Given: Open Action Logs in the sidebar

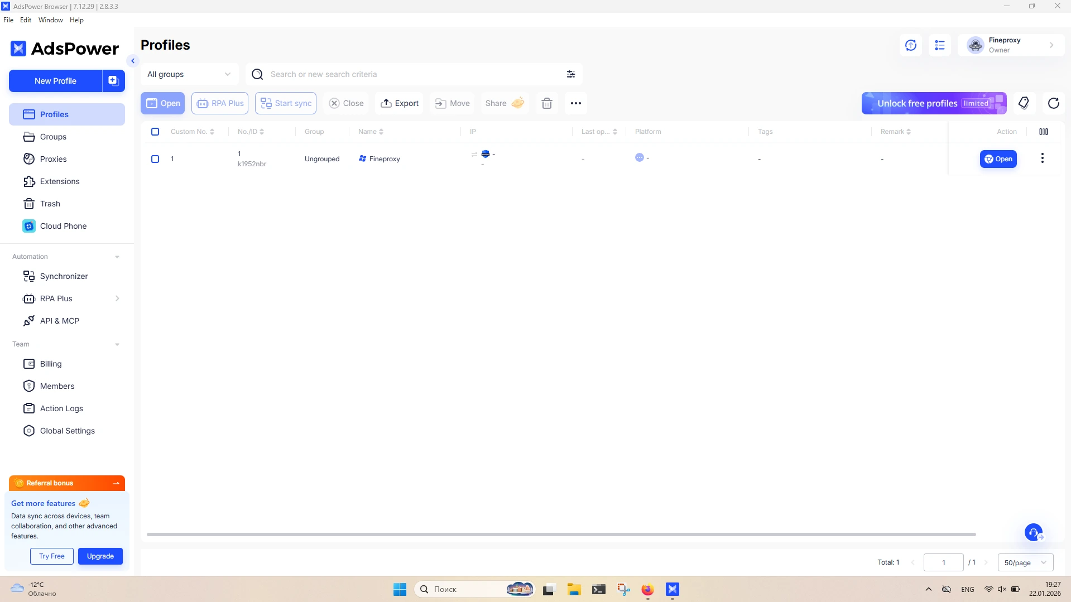Looking at the screenshot, I should click(x=67, y=408).
